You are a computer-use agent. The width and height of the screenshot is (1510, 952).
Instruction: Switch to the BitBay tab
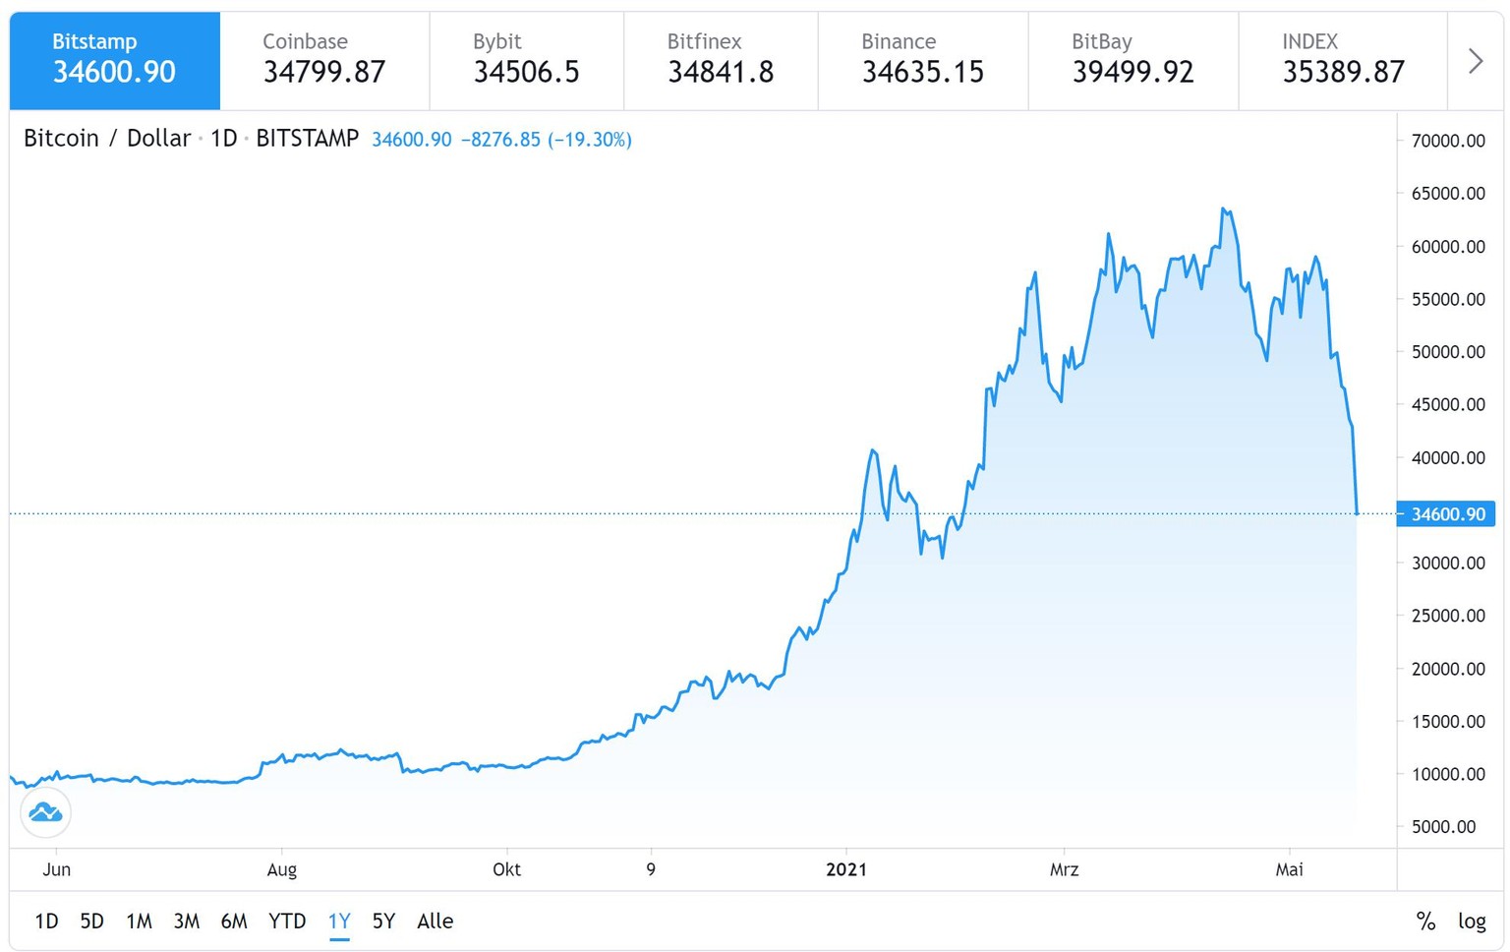pos(1132,59)
